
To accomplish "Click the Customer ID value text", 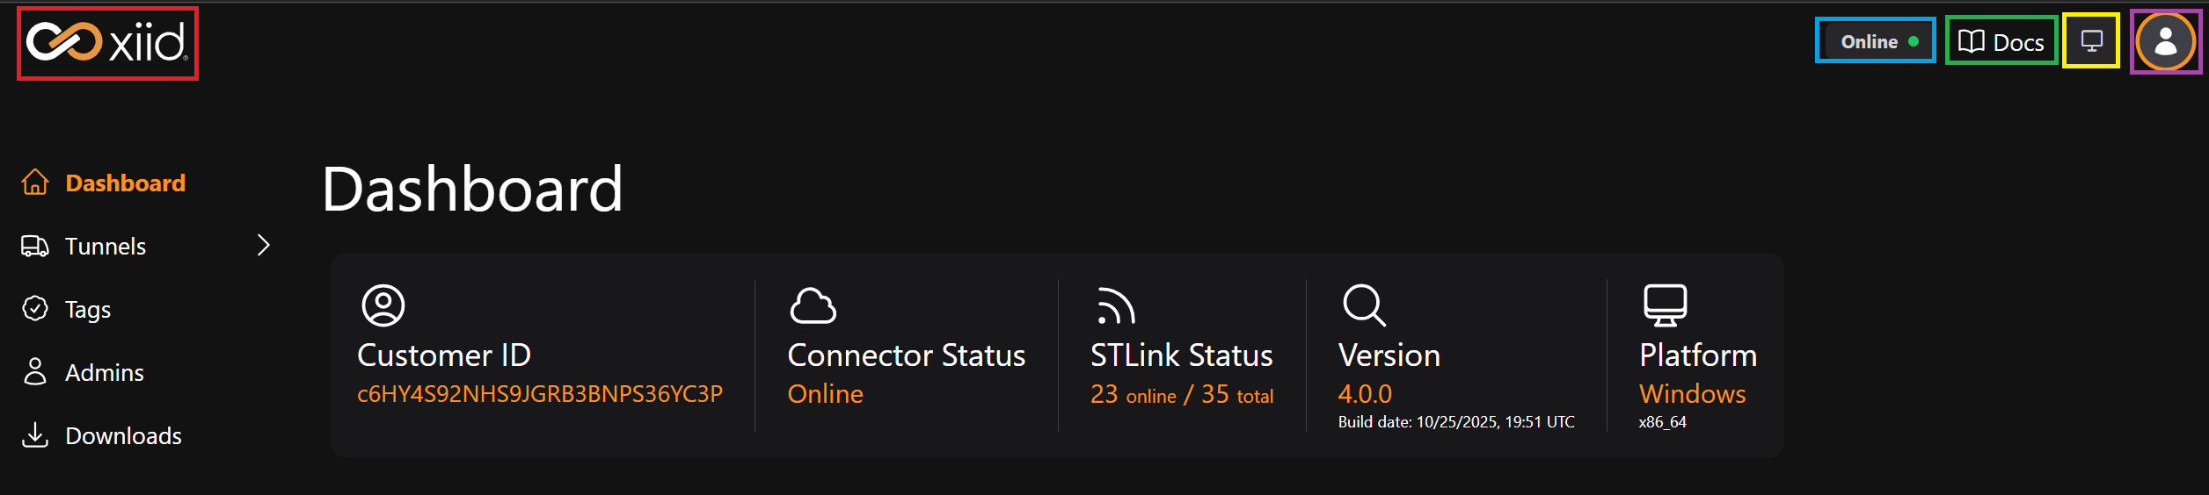I will pyautogui.click(x=539, y=394).
